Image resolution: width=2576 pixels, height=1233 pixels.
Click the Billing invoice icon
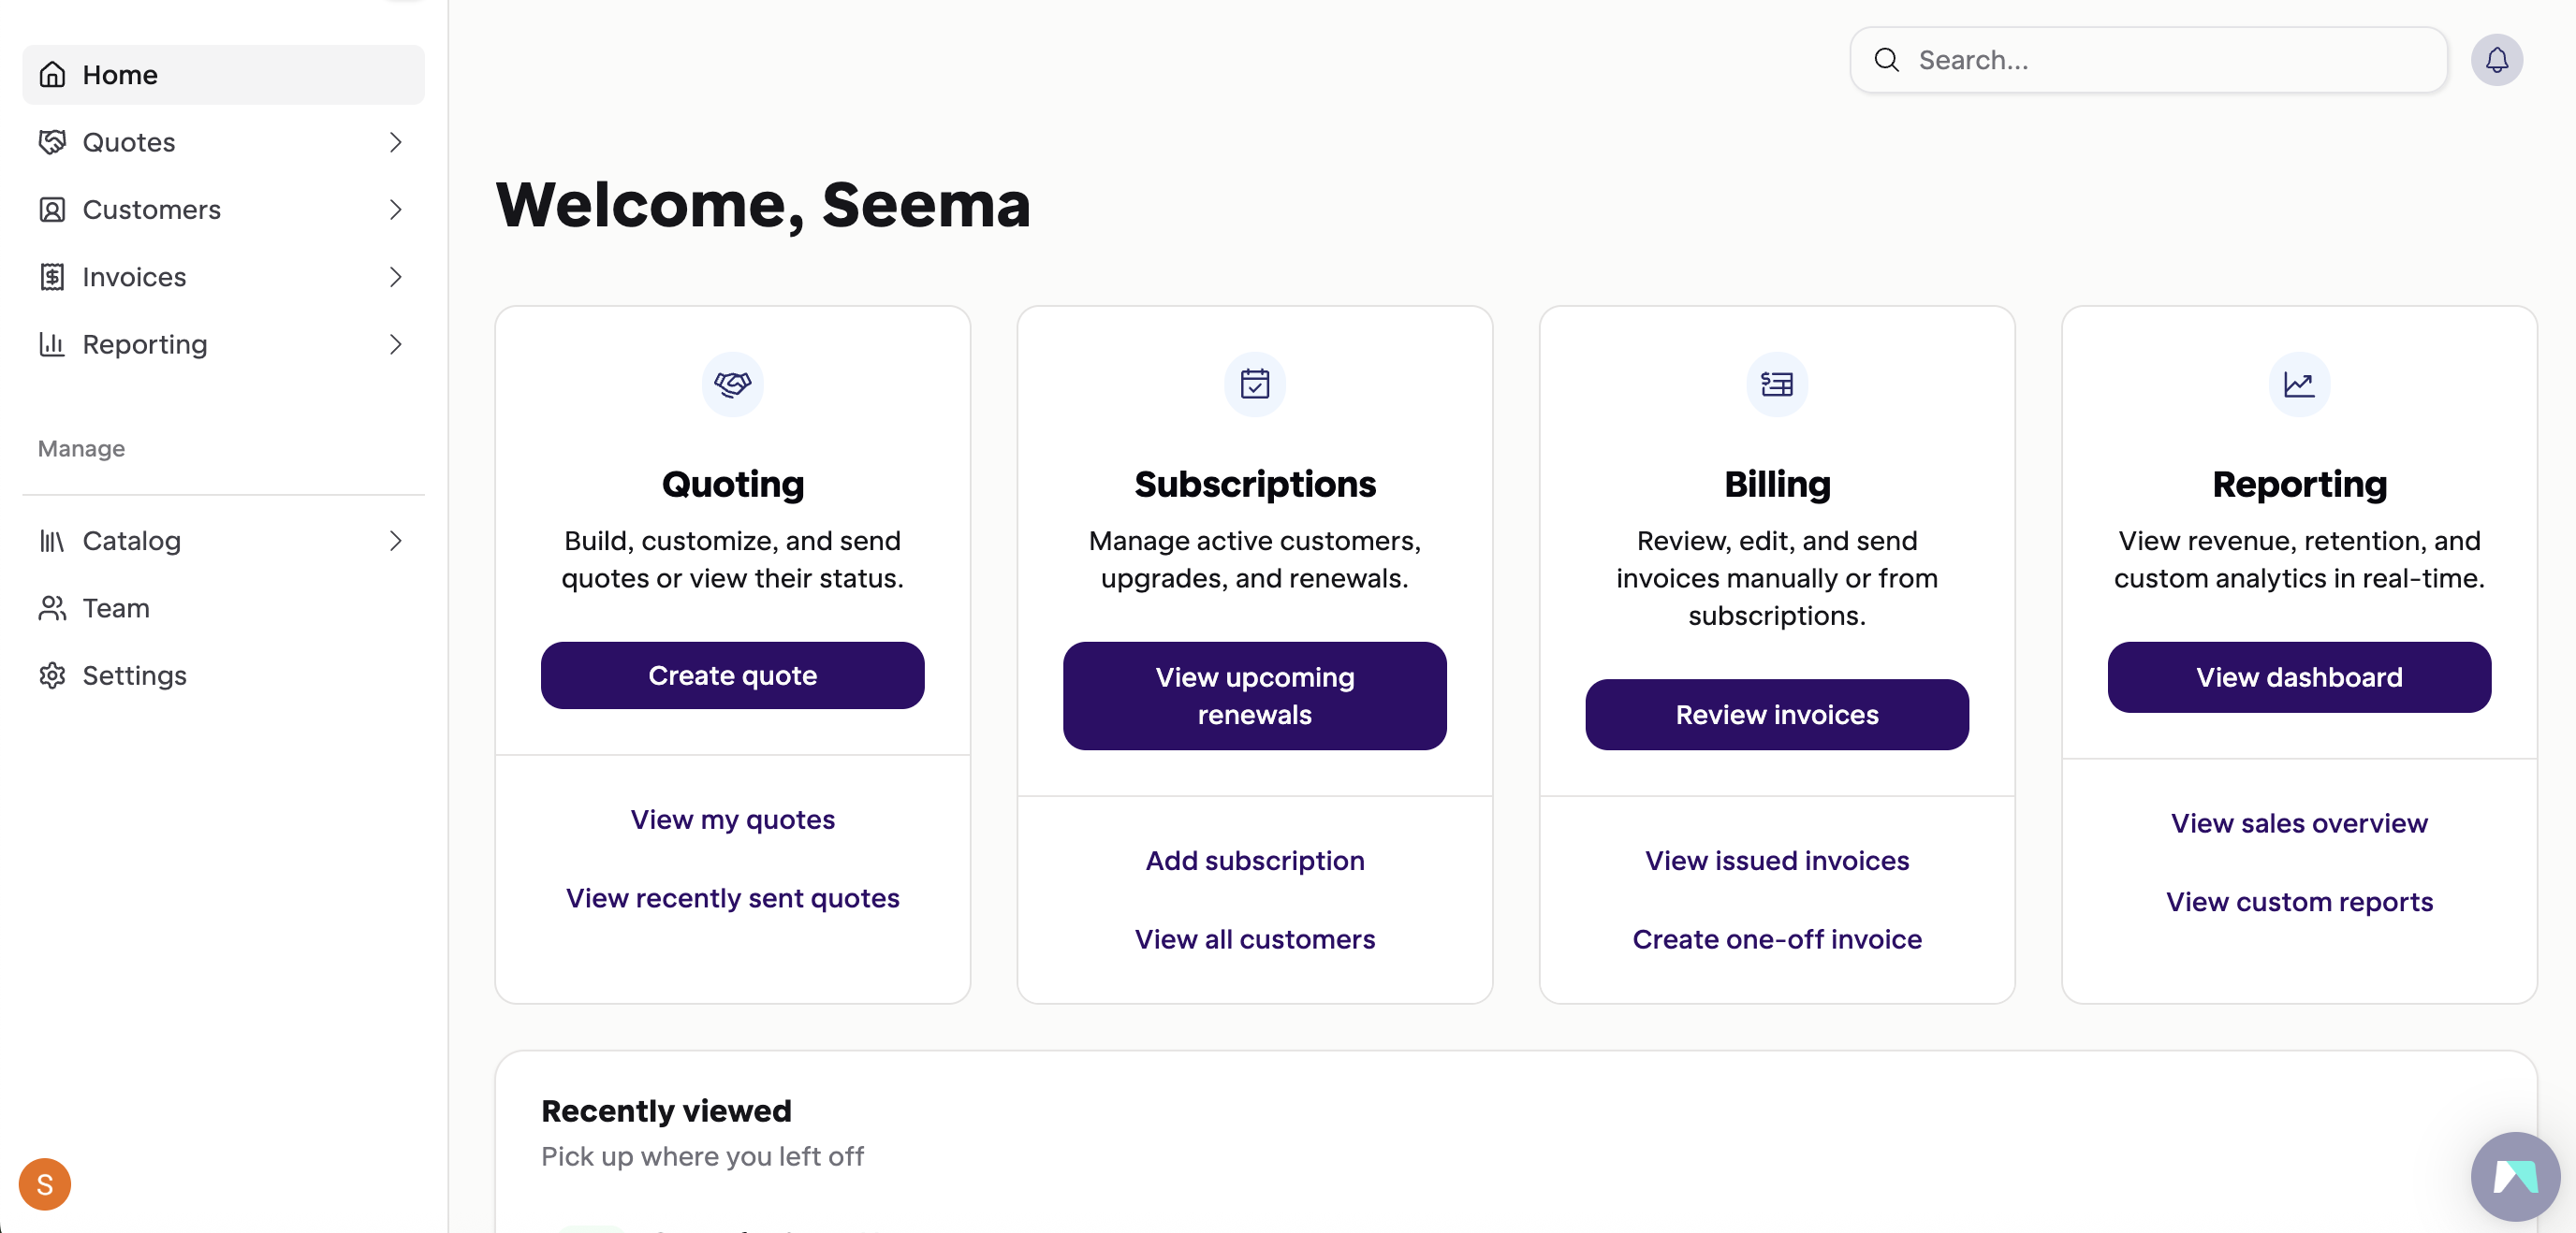pos(1776,384)
